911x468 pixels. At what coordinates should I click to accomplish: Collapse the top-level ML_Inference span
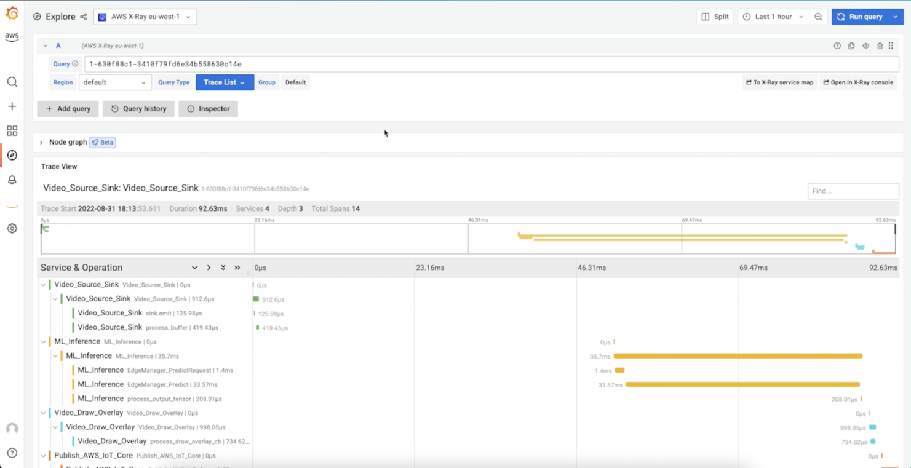coord(44,342)
